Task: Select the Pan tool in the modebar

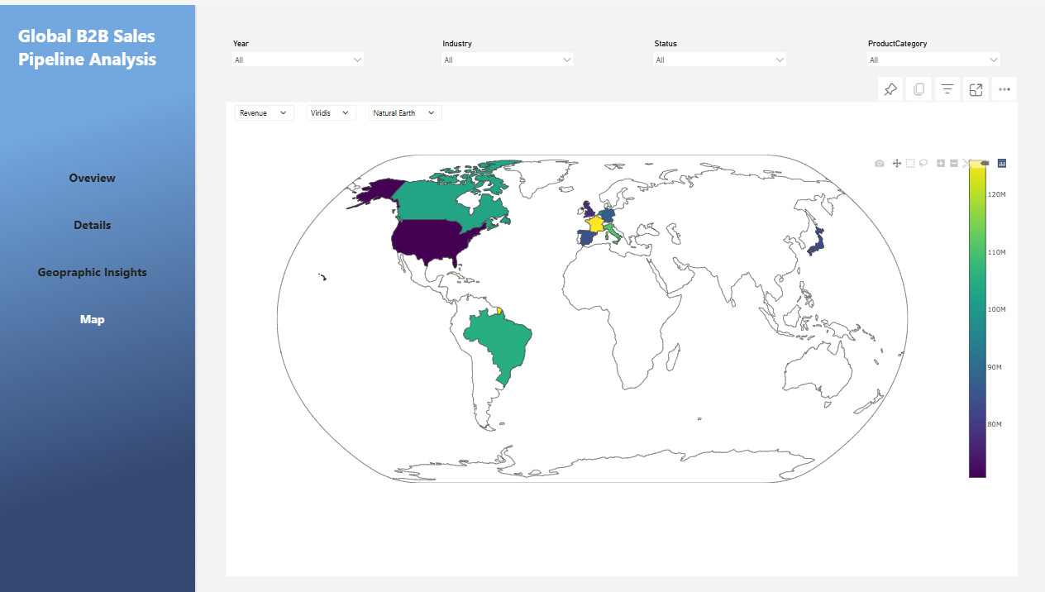Action: click(896, 164)
